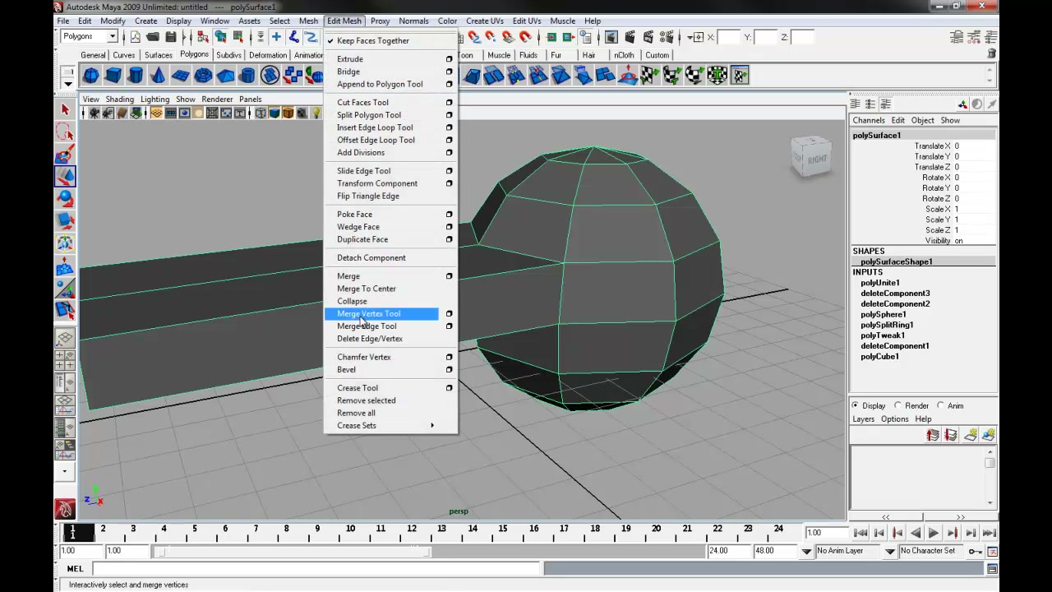Click play forwards button
The image size is (1052, 592).
934,533
